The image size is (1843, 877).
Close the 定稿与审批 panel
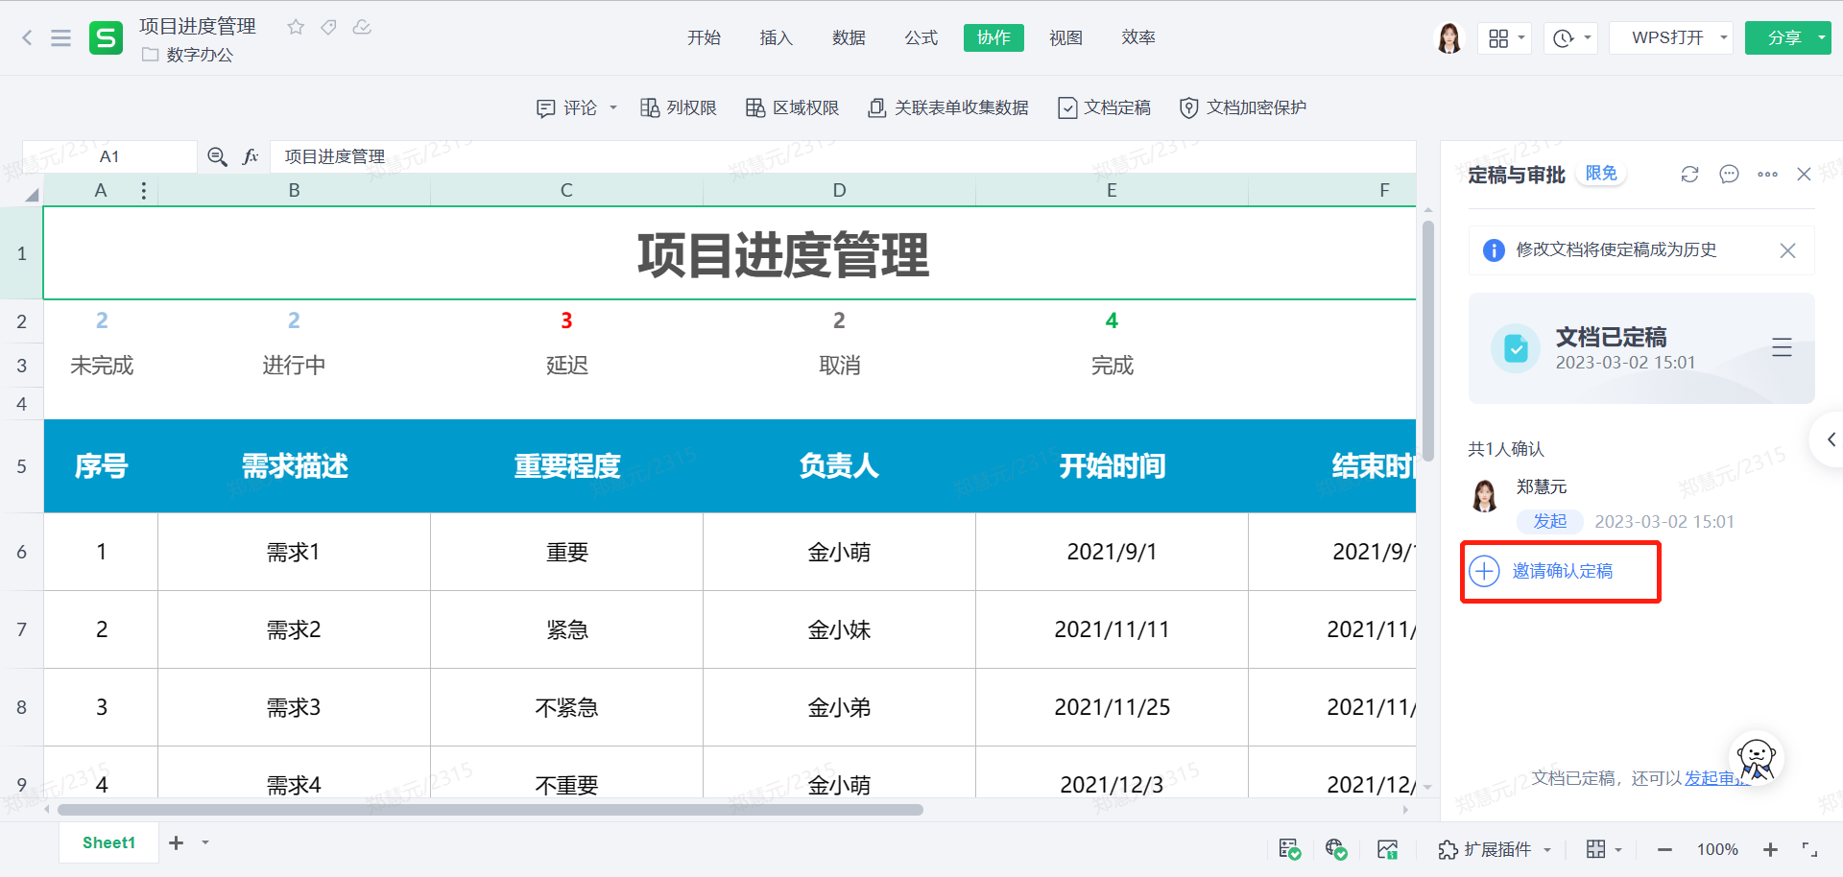pos(1804,174)
